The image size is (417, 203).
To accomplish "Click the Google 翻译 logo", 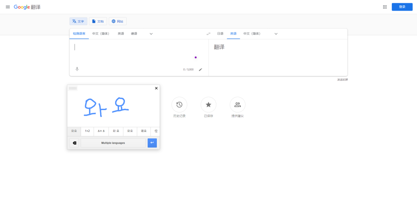I will click(x=27, y=7).
